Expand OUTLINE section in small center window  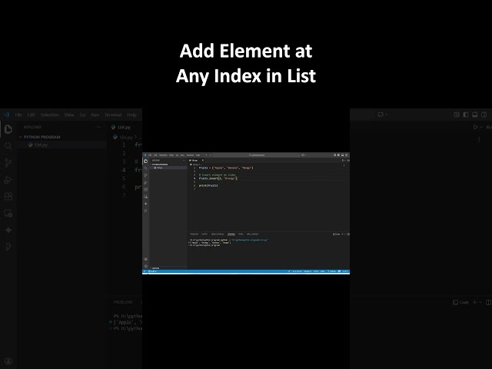155,268
